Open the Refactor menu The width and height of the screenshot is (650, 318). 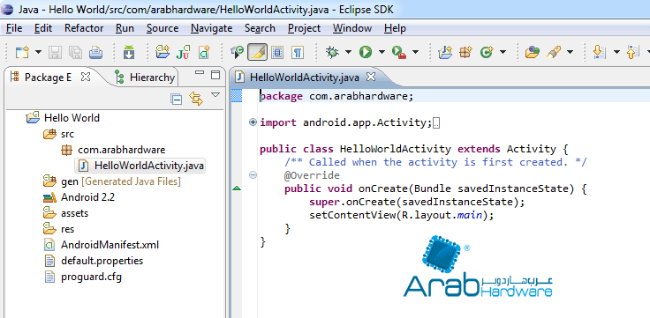click(x=84, y=28)
